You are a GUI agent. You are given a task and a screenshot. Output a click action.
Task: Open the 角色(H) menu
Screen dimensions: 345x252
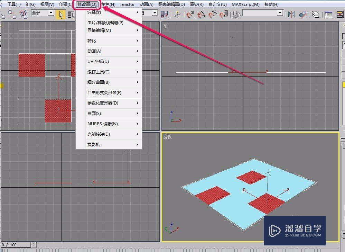coord(108,4)
